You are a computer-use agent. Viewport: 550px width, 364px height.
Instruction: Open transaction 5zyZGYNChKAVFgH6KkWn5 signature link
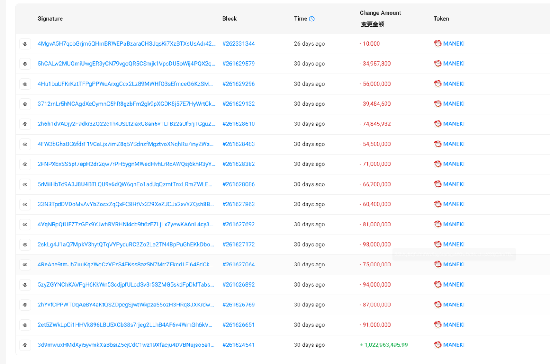126,284
